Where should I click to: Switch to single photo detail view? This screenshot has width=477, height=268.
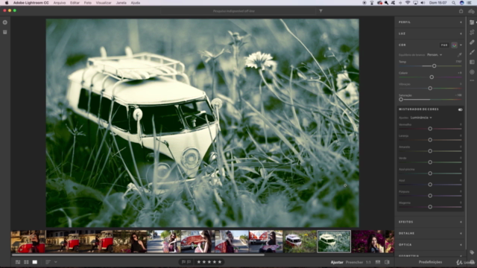(x=35, y=262)
